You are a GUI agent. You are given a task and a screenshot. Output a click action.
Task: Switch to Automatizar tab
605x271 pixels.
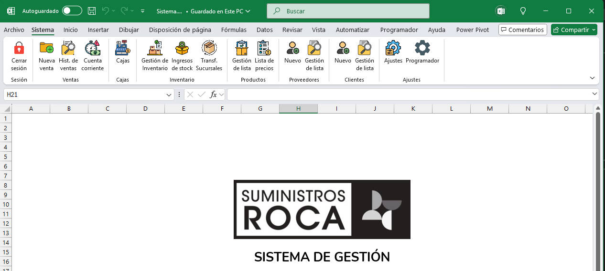tap(353, 30)
